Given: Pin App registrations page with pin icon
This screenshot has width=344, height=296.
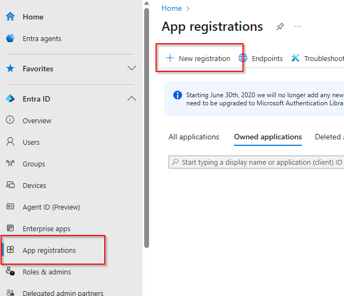Looking at the screenshot, I should click(x=280, y=26).
